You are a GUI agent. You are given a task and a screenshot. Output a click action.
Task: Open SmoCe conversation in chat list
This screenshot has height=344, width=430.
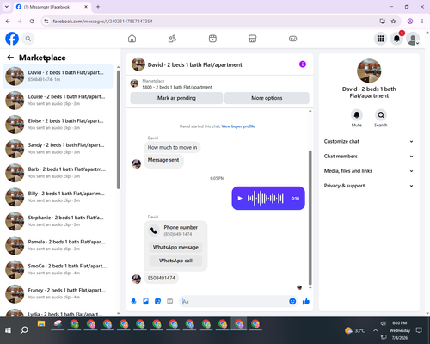(58, 269)
